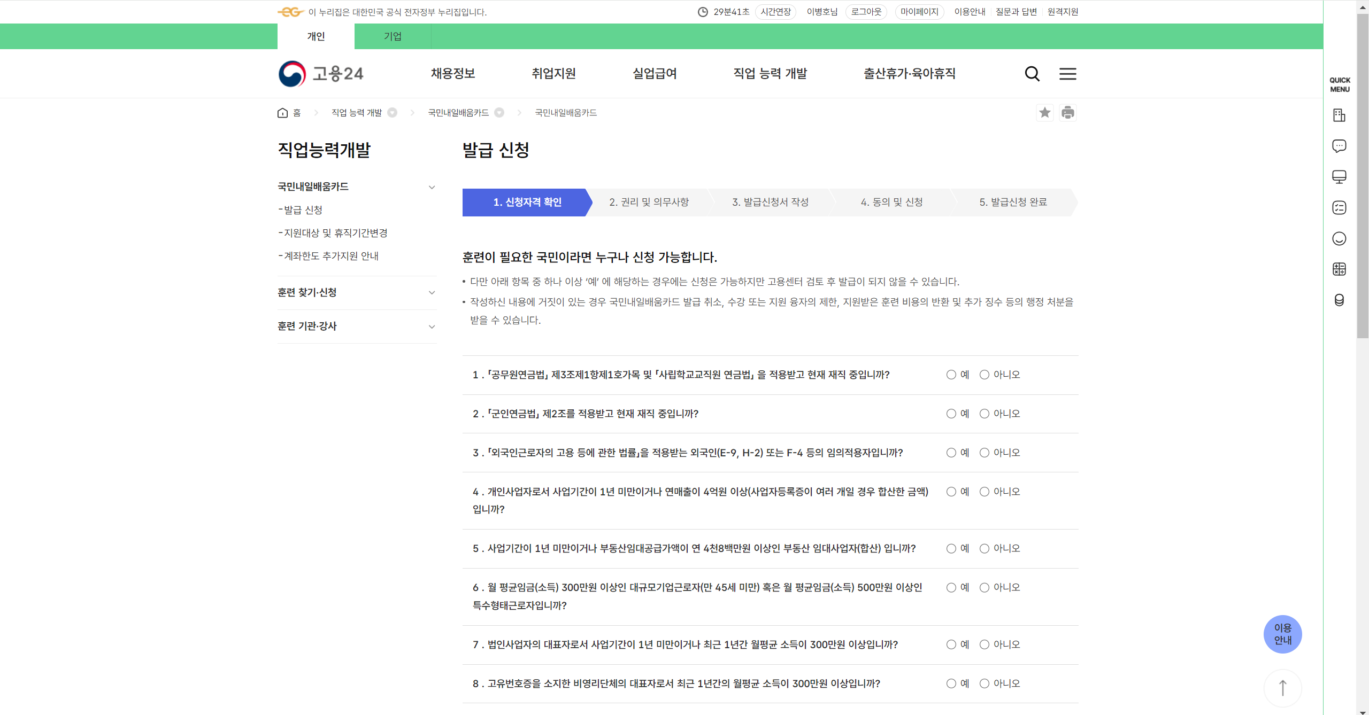Click the 고용24 logo
Screen dimensions: 1369x715
pos(321,74)
